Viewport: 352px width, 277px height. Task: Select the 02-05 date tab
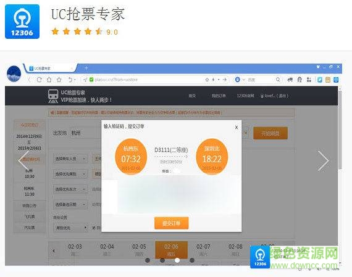click(139, 250)
